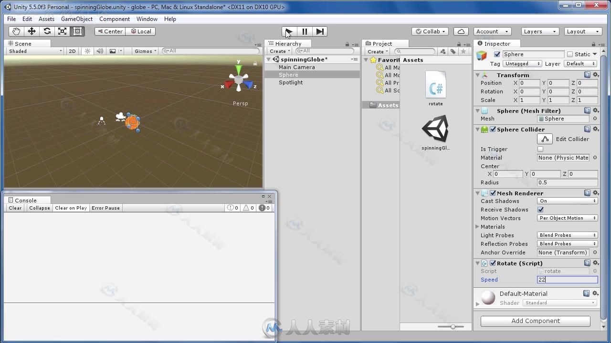The height and width of the screenshot is (343, 611).
Task: Select the Hand tool
Action: [16, 31]
